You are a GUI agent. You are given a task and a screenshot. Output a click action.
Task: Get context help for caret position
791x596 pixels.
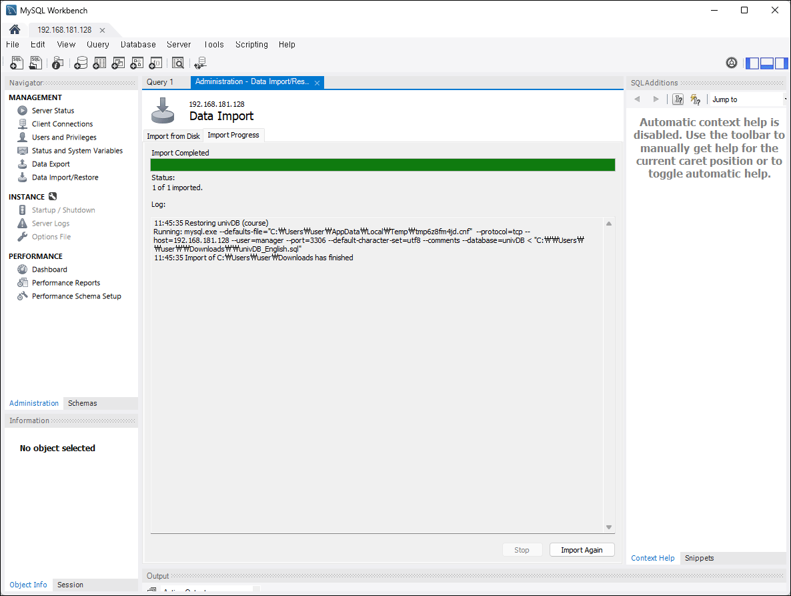click(678, 99)
